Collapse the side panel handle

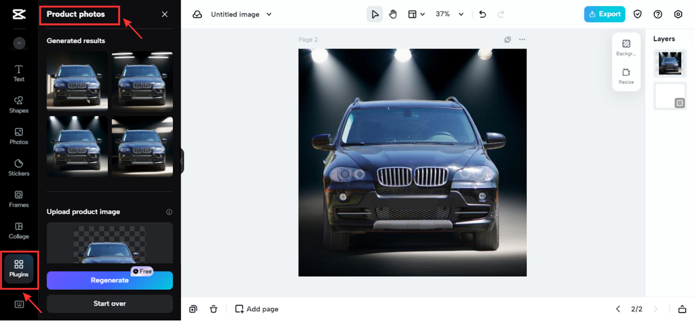(182, 161)
